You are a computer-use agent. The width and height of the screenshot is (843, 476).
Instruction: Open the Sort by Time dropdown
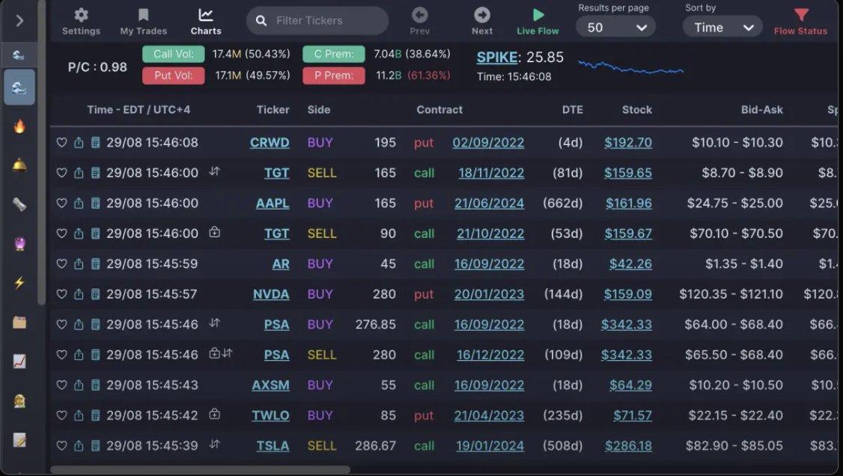(722, 27)
